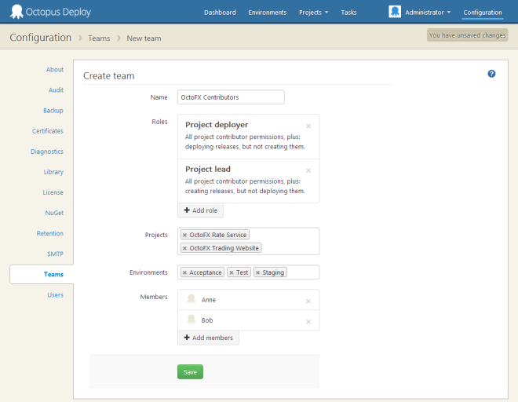Open the Retention settings page
This screenshot has height=402, width=518.
tap(50, 233)
